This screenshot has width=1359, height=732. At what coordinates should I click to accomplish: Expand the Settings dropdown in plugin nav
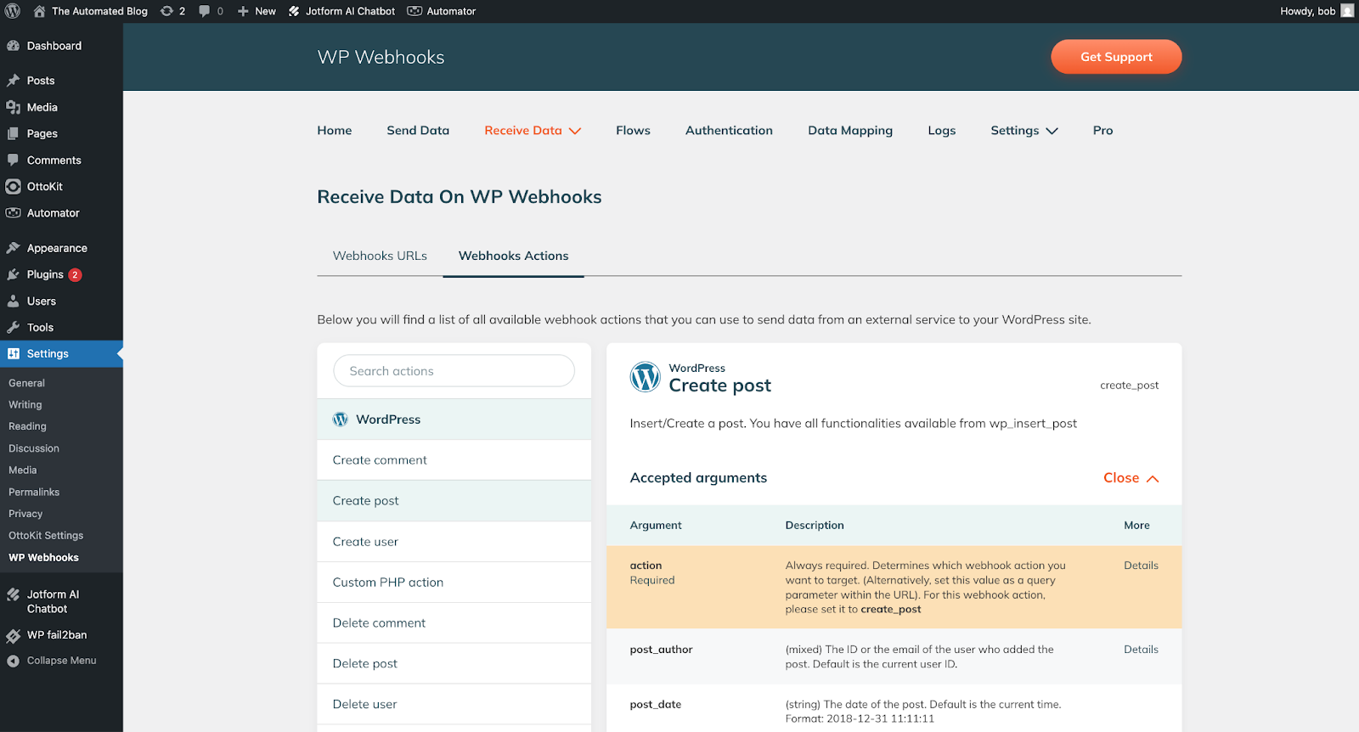(x=1024, y=130)
